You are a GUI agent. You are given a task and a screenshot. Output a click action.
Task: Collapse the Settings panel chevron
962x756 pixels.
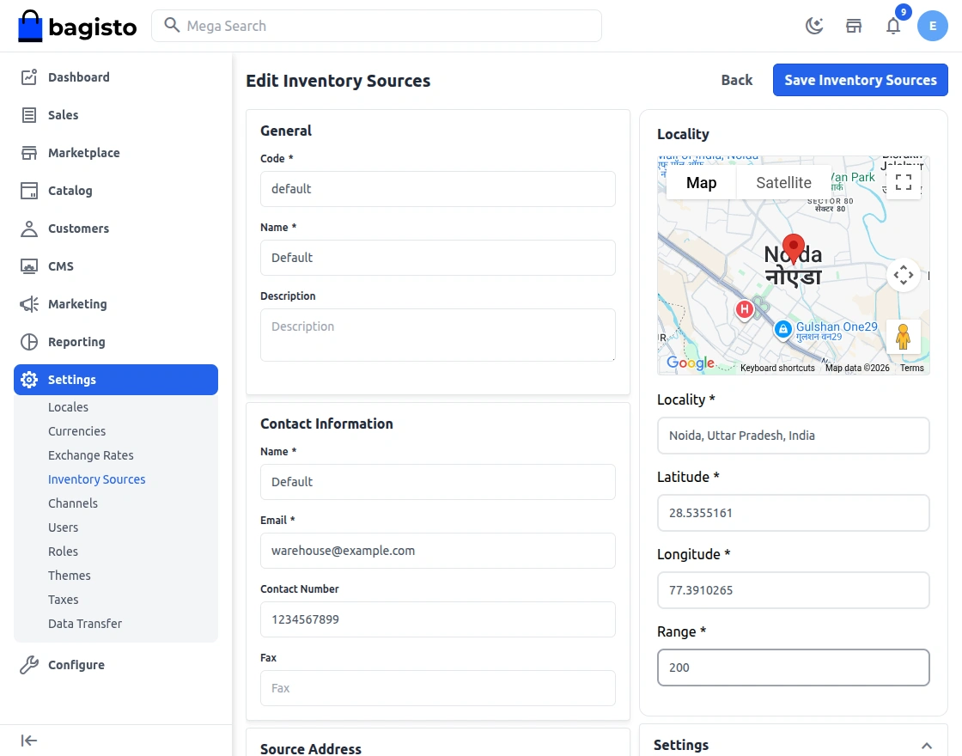tap(926, 745)
